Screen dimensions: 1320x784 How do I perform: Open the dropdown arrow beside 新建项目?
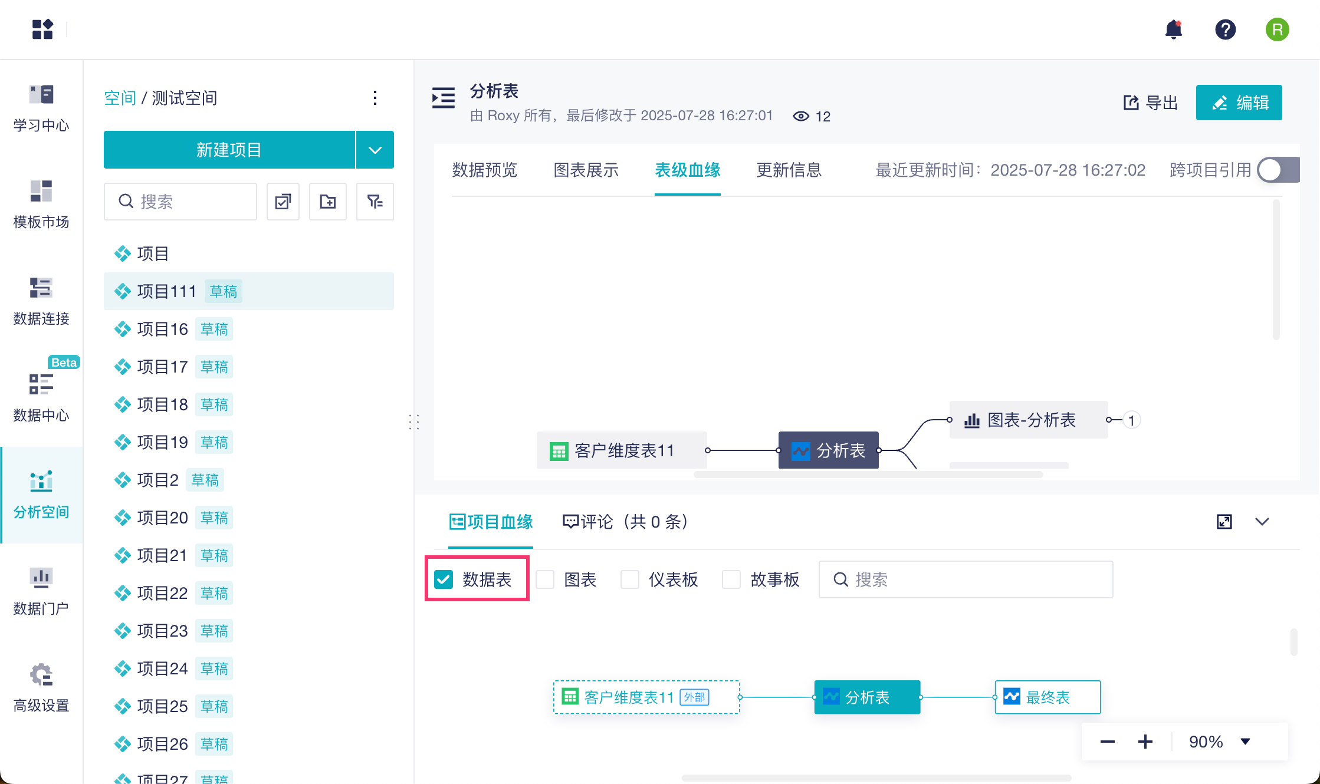coord(375,150)
